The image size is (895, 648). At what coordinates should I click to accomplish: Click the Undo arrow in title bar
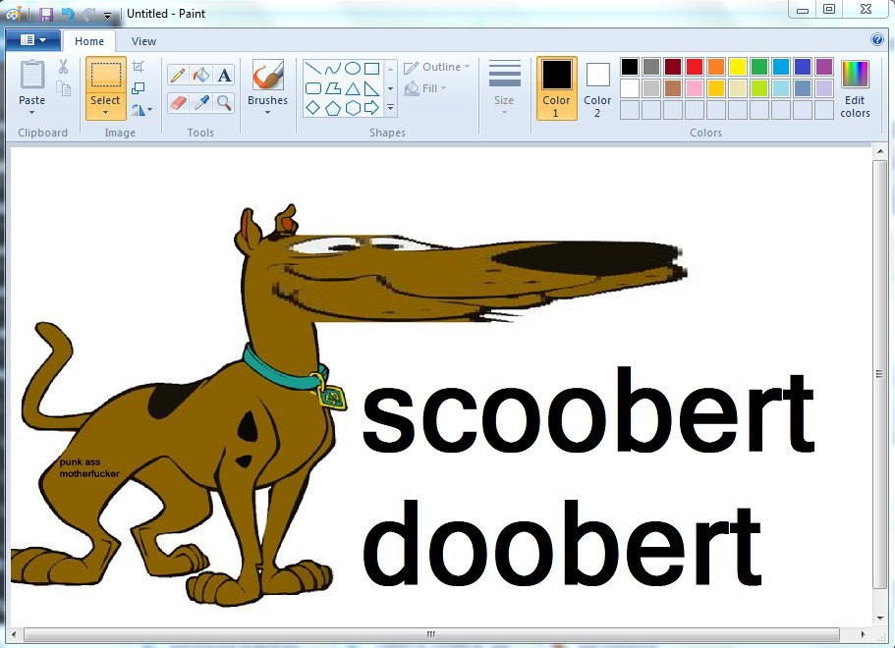(x=68, y=14)
